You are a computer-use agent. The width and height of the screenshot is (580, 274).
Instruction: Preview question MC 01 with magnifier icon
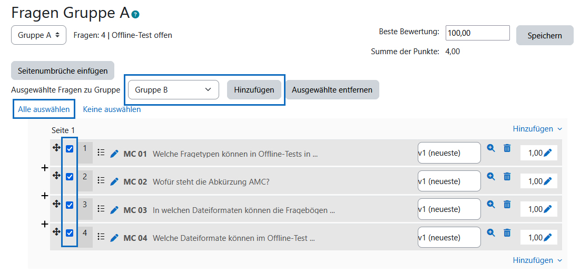(x=491, y=148)
